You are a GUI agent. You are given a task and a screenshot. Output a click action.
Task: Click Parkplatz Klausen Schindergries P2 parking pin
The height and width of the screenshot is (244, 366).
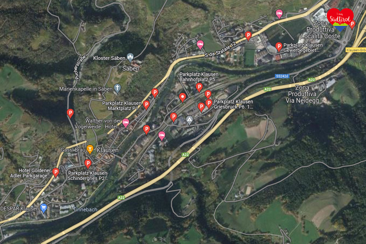tap(88, 164)
